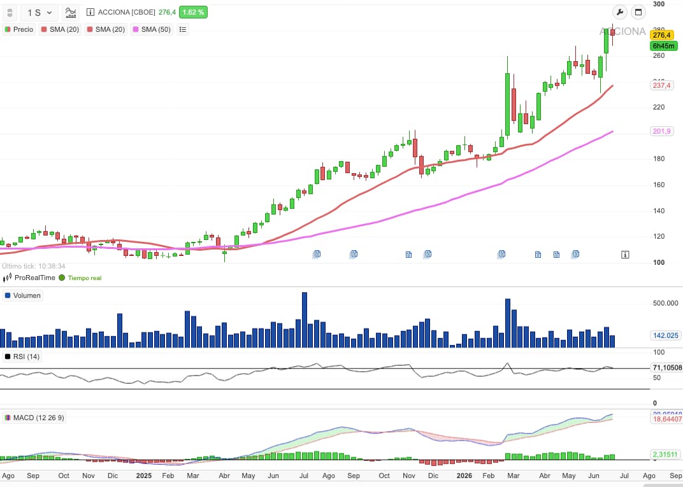Viewport: 683px width, 487px height.
Task: Open the MACD (12 26 9) indicator label
Action: click(x=34, y=418)
